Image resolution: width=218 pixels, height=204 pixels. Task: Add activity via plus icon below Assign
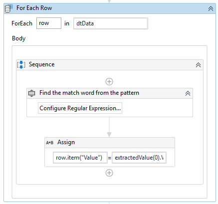click(x=109, y=173)
